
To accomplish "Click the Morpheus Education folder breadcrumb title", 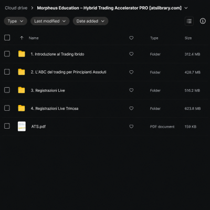I will (x=109, y=8).
